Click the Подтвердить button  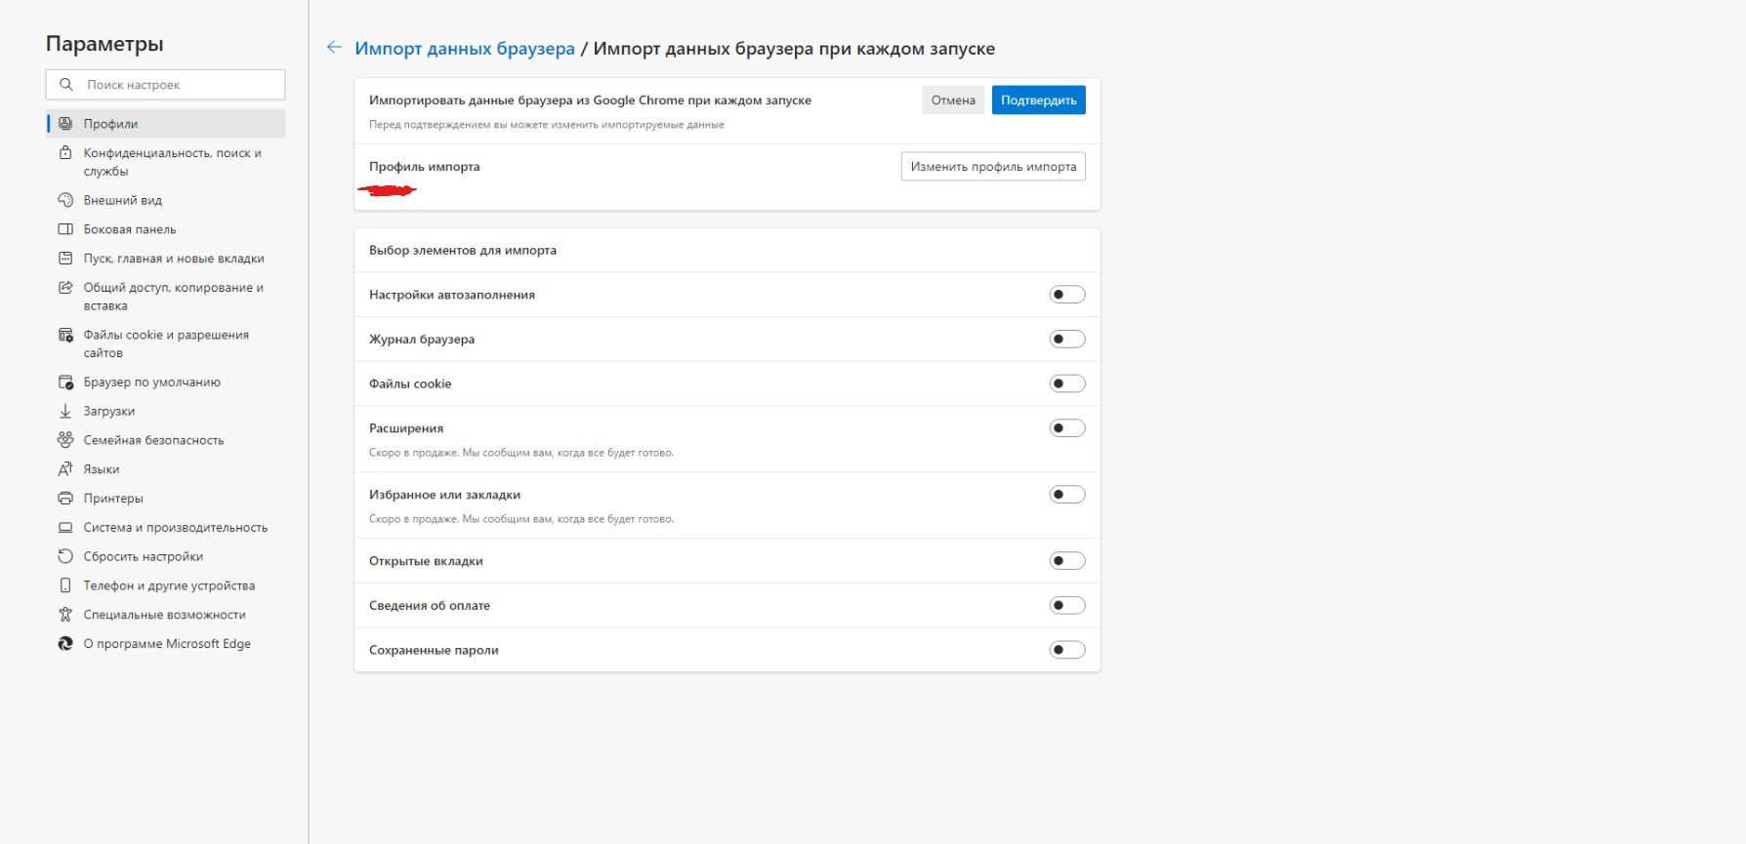click(x=1039, y=100)
